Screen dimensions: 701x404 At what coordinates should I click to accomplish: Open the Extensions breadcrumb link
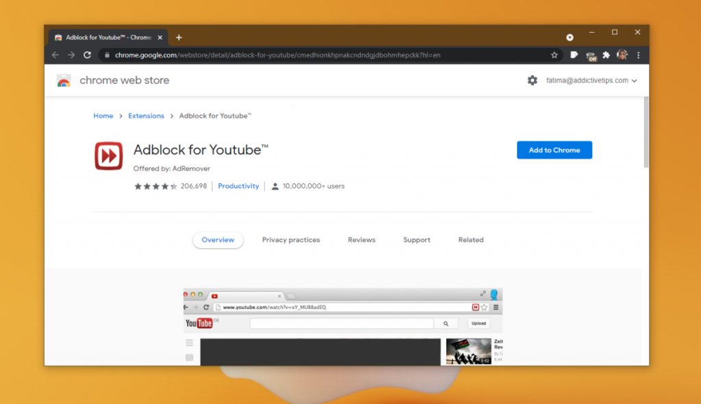pyautogui.click(x=146, y=116)
